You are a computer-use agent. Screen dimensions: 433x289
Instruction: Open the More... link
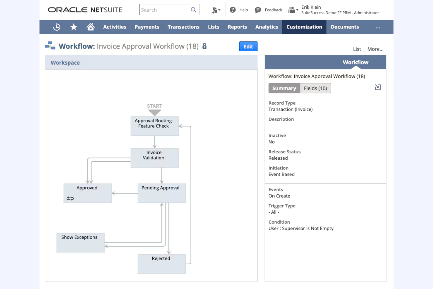(375, 49)
